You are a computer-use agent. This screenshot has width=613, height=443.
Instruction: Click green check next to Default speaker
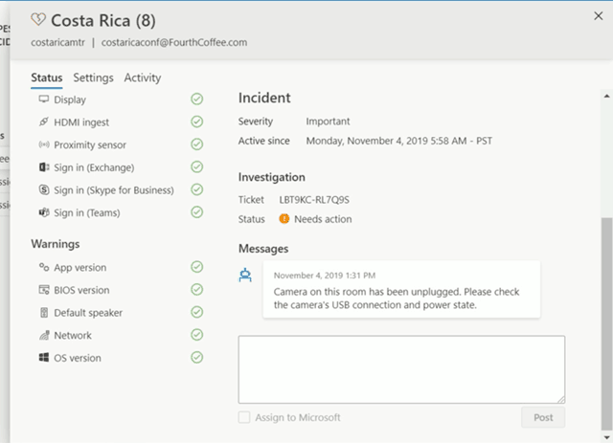click(x=197, y=312)
